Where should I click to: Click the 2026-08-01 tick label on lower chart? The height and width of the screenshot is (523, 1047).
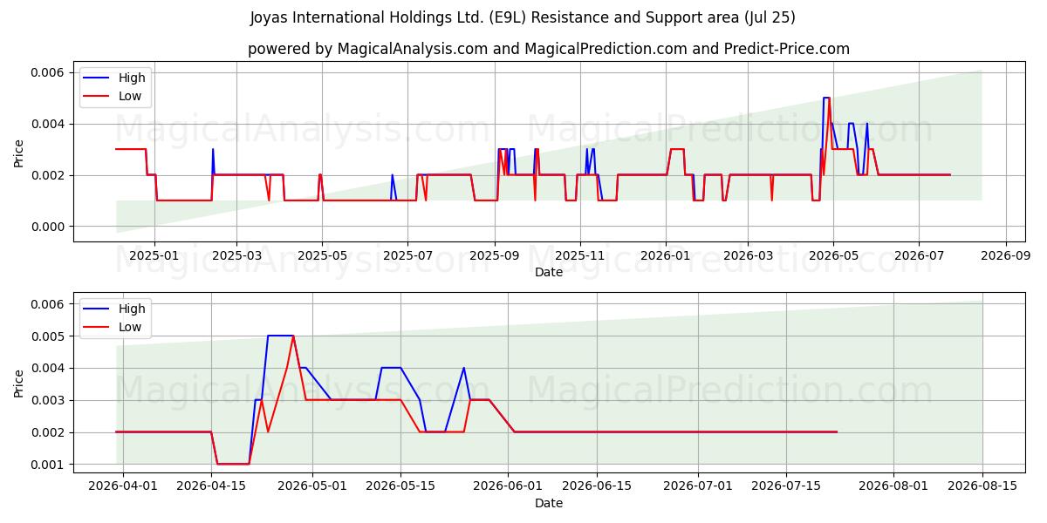pos(894,487)
